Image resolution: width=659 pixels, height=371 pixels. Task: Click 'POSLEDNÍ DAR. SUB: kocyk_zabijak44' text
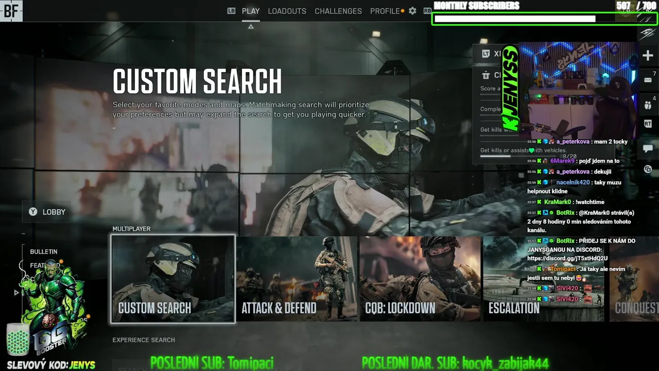[x=455, y=363]
